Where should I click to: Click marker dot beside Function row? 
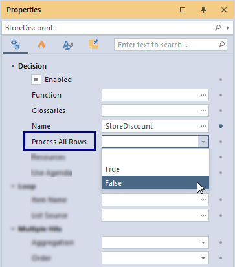(x=221, y=95)
